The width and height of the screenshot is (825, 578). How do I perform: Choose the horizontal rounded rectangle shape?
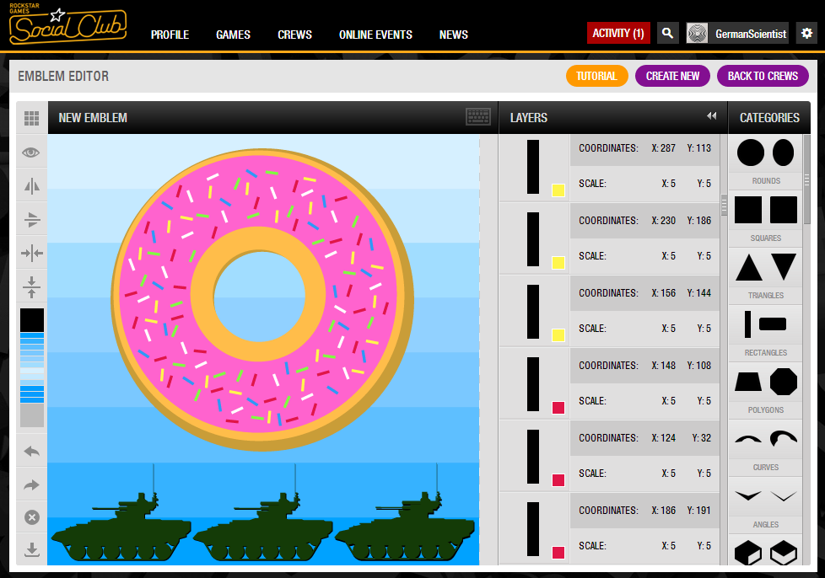click(x=773, y=324)
